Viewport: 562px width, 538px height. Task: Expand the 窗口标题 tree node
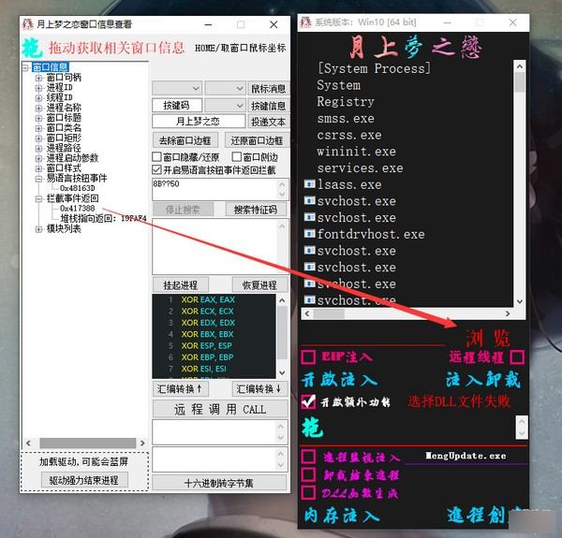pos(38,118)
